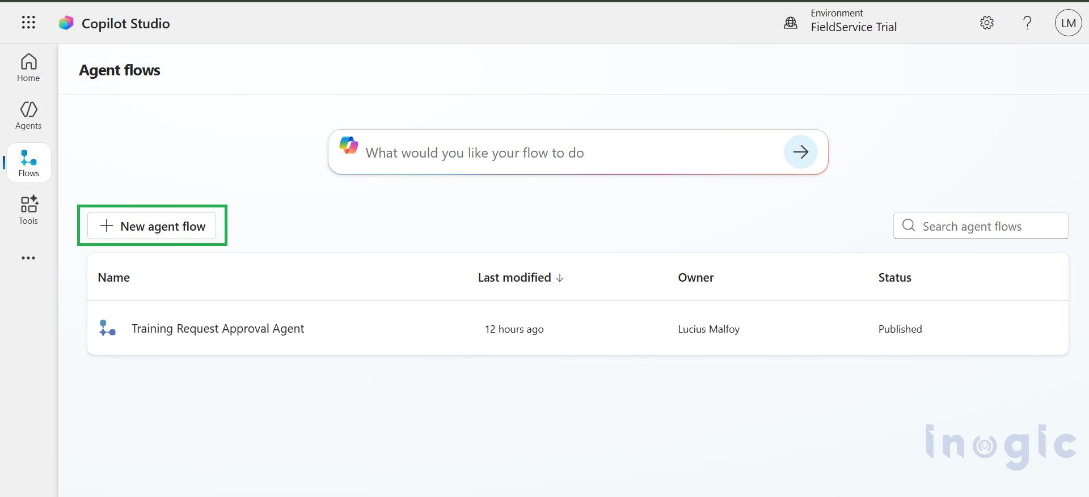Click the Copilot Studio logo icon
The width and height of the screenshot is (1089, 497).
point(66,23)
